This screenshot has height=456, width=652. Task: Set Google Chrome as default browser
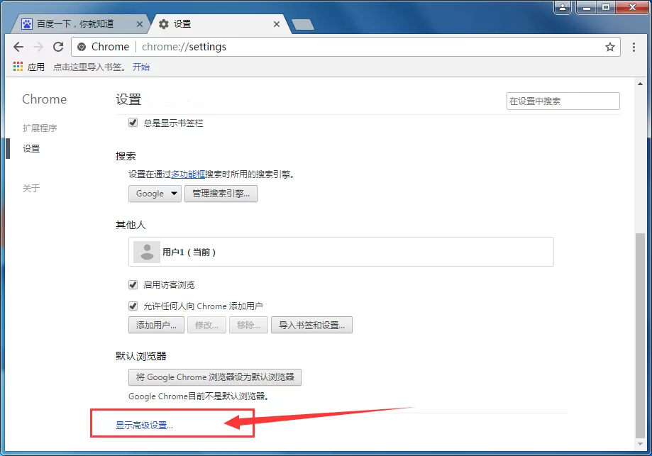(x=215, y=377)
